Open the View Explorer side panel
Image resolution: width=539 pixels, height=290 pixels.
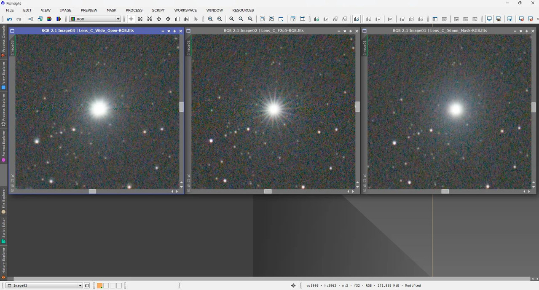point(4,75)
